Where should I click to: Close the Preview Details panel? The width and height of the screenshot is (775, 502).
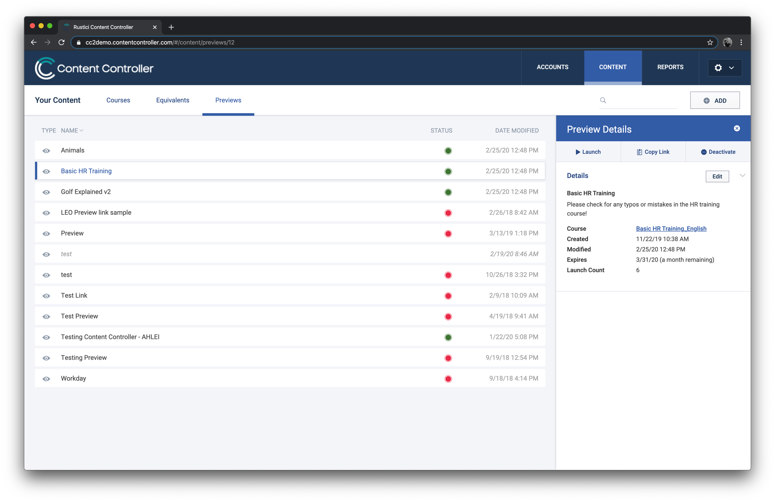pos(737,128)
